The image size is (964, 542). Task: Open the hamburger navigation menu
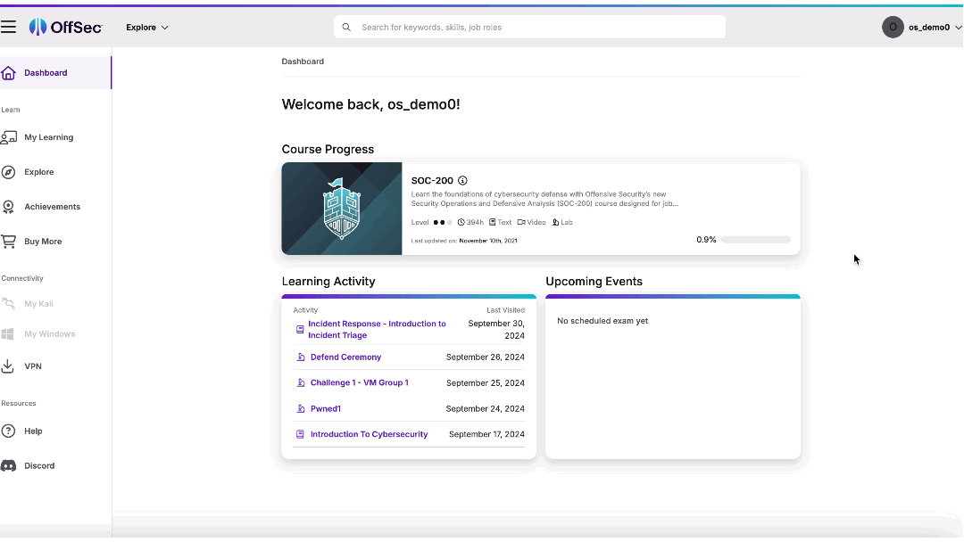coord(9,27)
